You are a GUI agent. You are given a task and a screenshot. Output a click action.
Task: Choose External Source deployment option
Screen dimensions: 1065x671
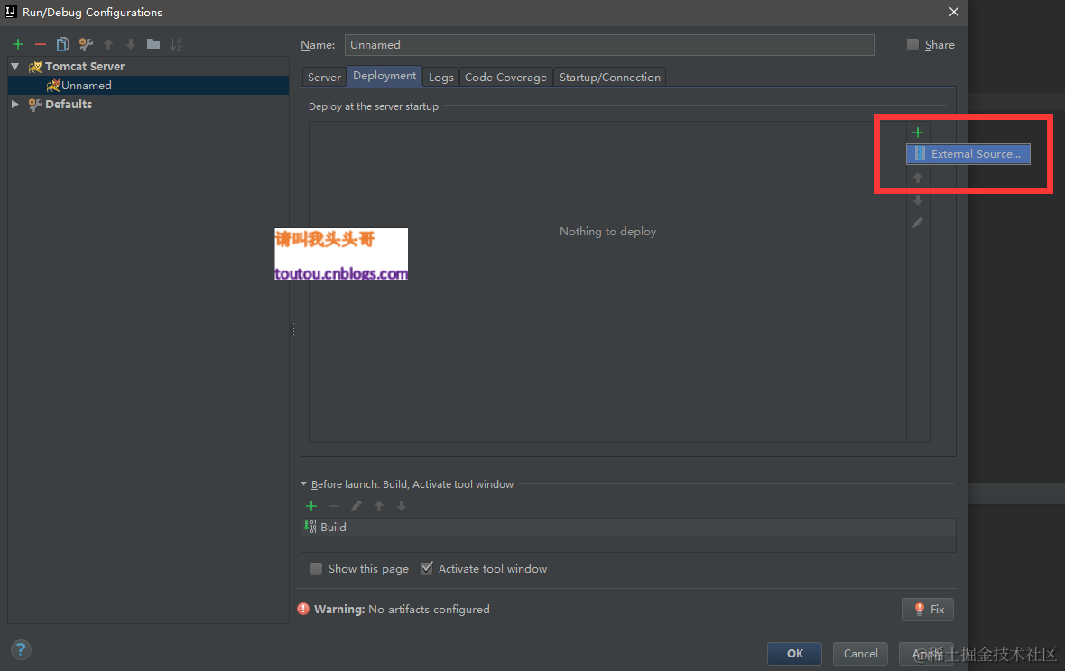[x=968, y=153]
